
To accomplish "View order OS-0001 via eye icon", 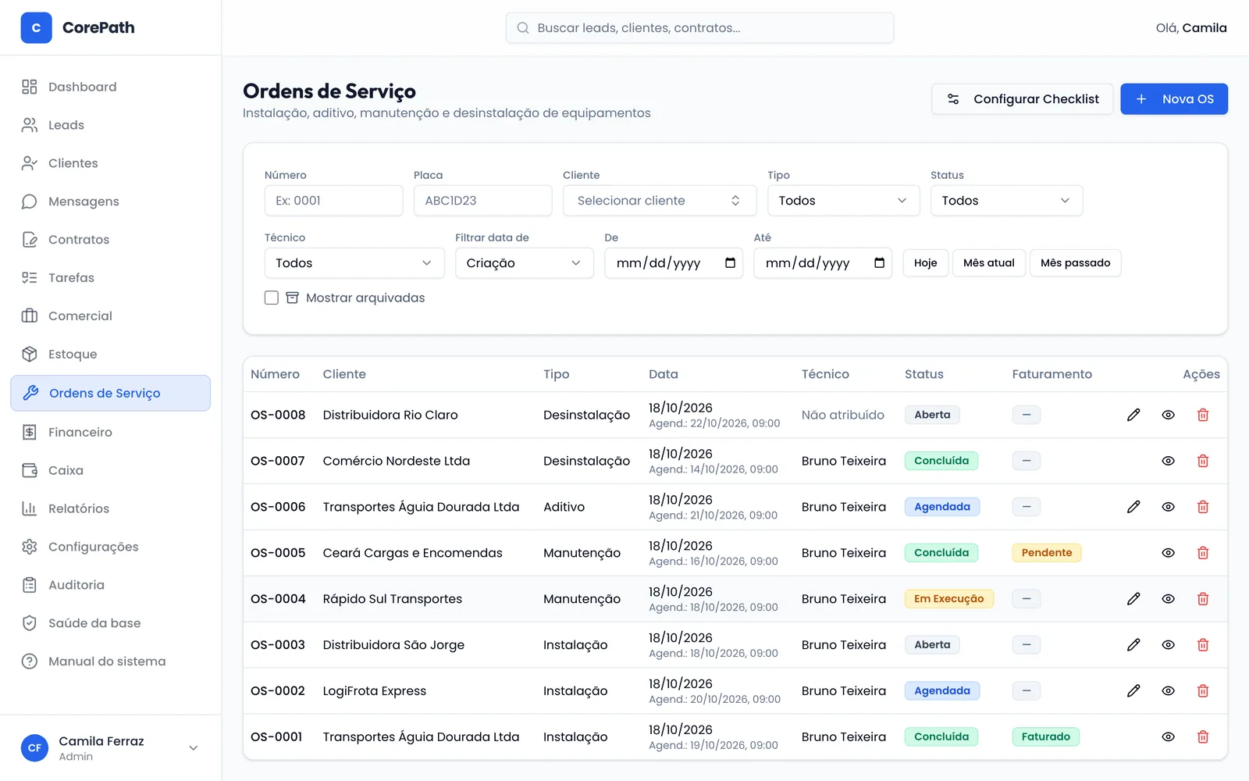I will (1168, 736).
